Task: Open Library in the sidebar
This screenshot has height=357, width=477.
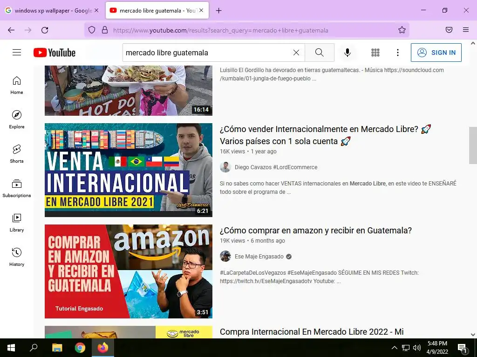Action: [17, 223]
